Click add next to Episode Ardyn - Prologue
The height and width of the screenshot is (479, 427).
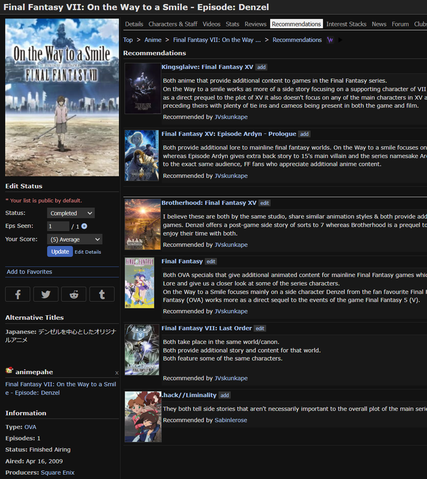click(304, 134)
